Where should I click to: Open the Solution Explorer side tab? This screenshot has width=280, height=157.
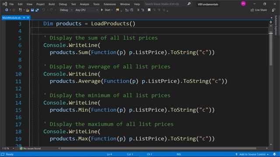[x=276, y=25]
